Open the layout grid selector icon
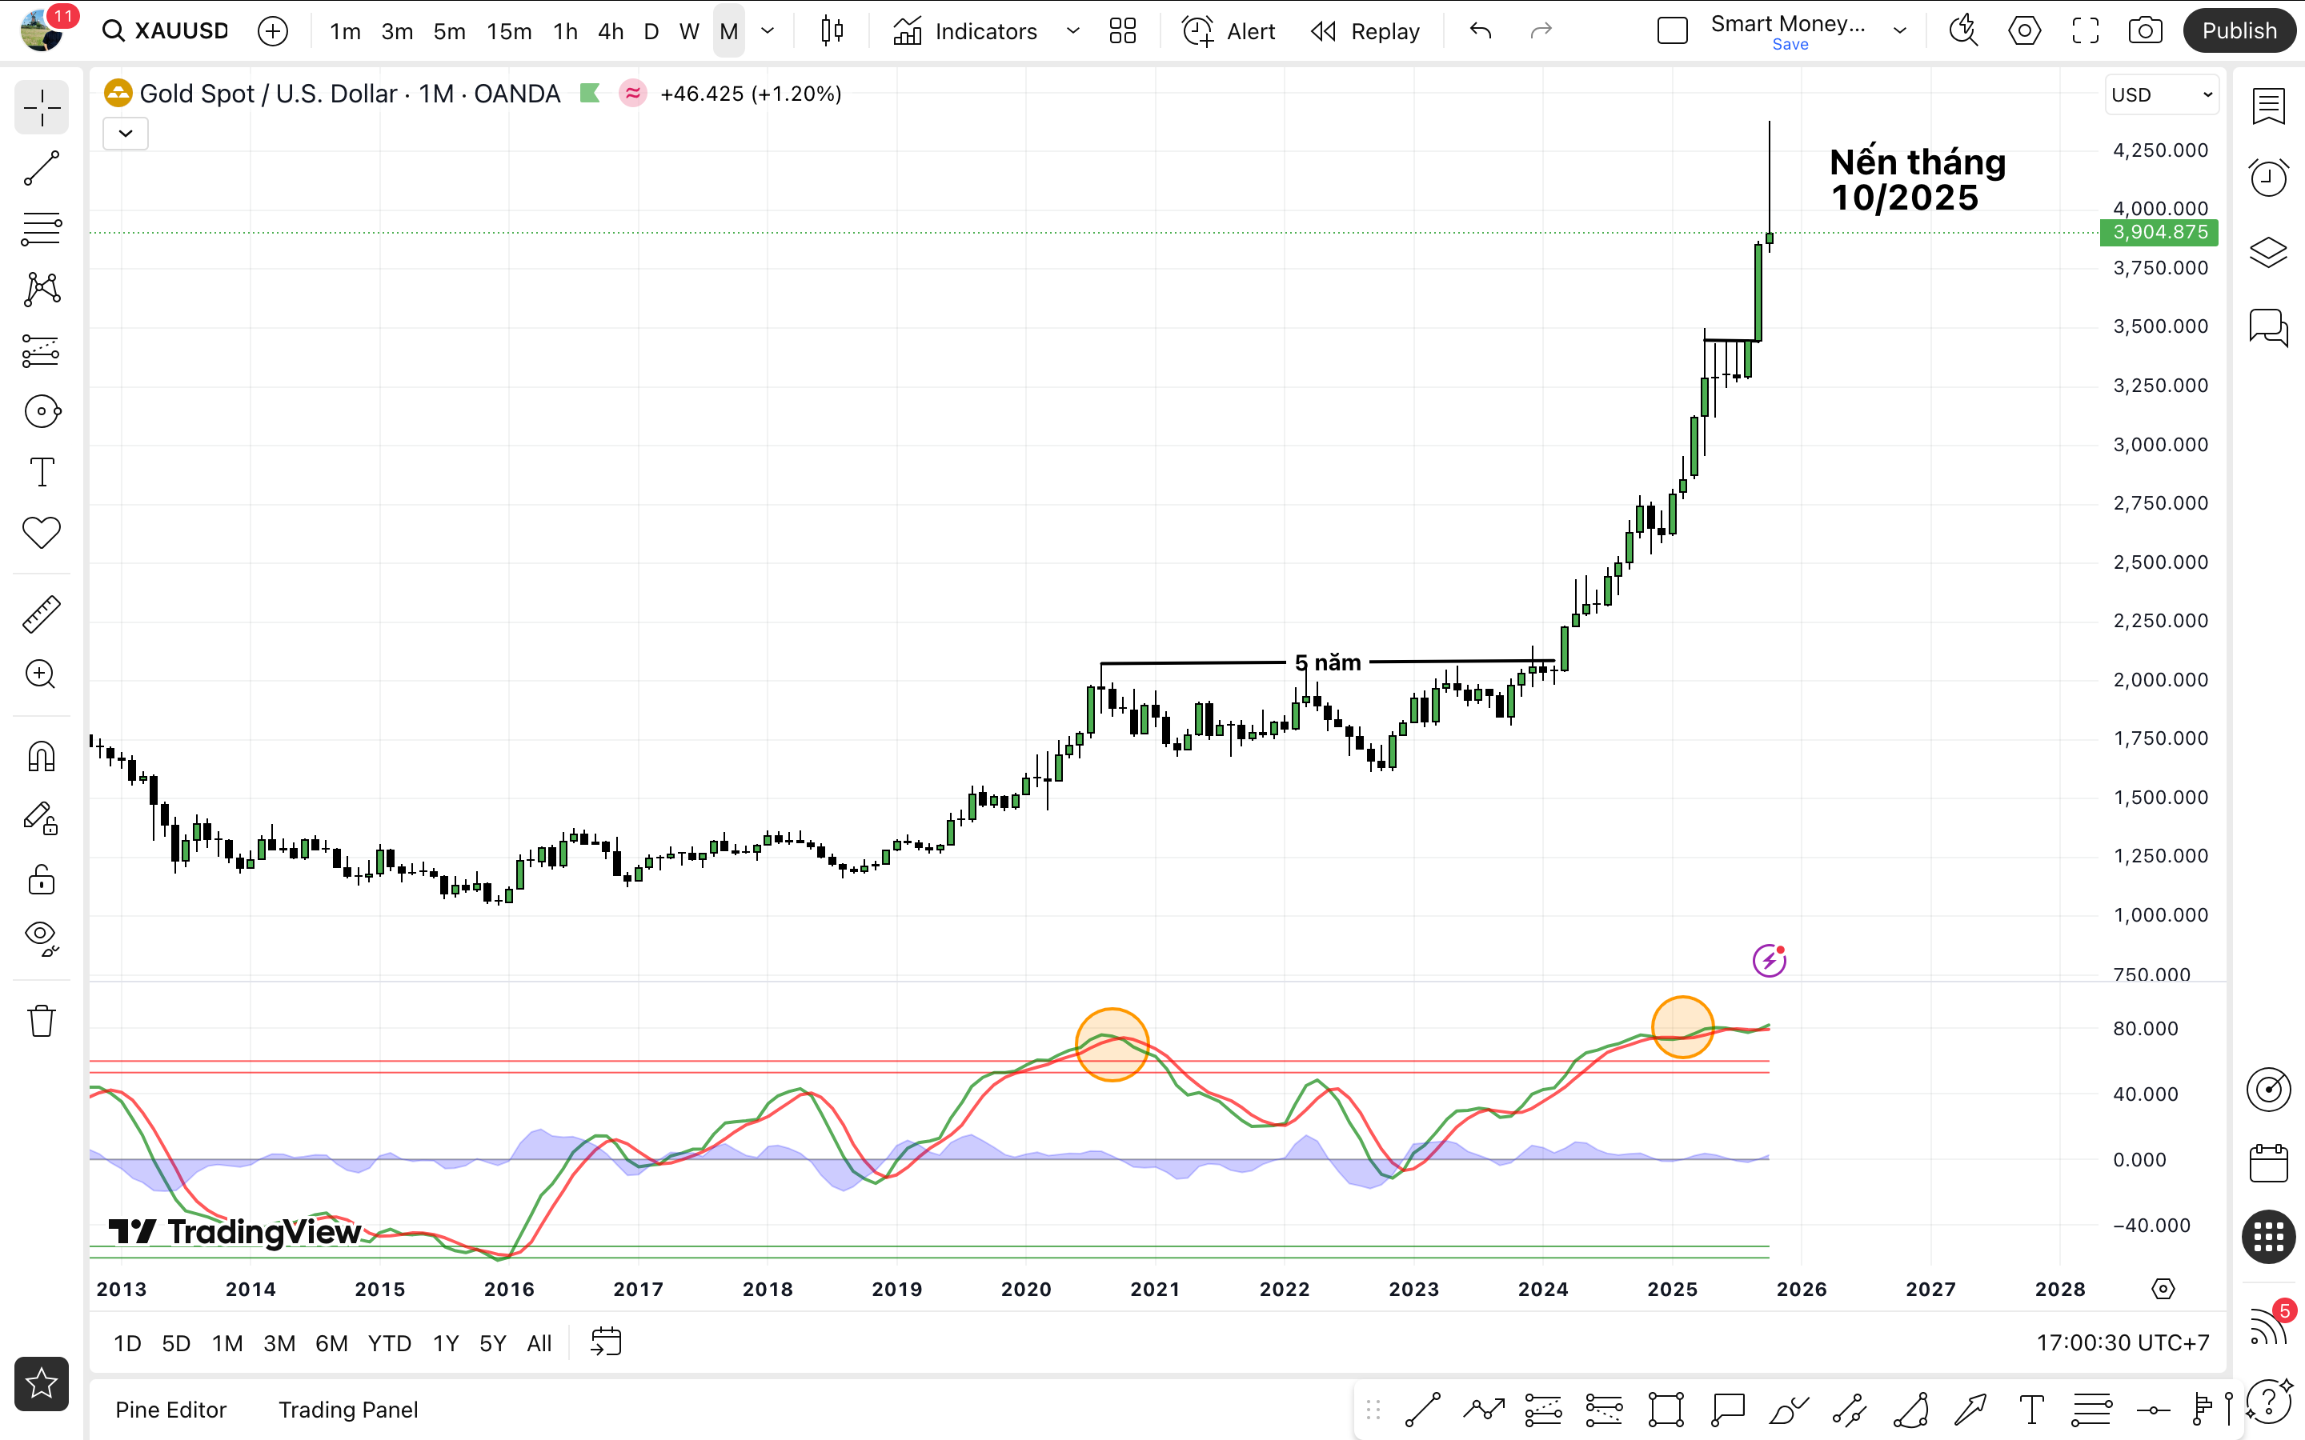 tap(1122, 30)
